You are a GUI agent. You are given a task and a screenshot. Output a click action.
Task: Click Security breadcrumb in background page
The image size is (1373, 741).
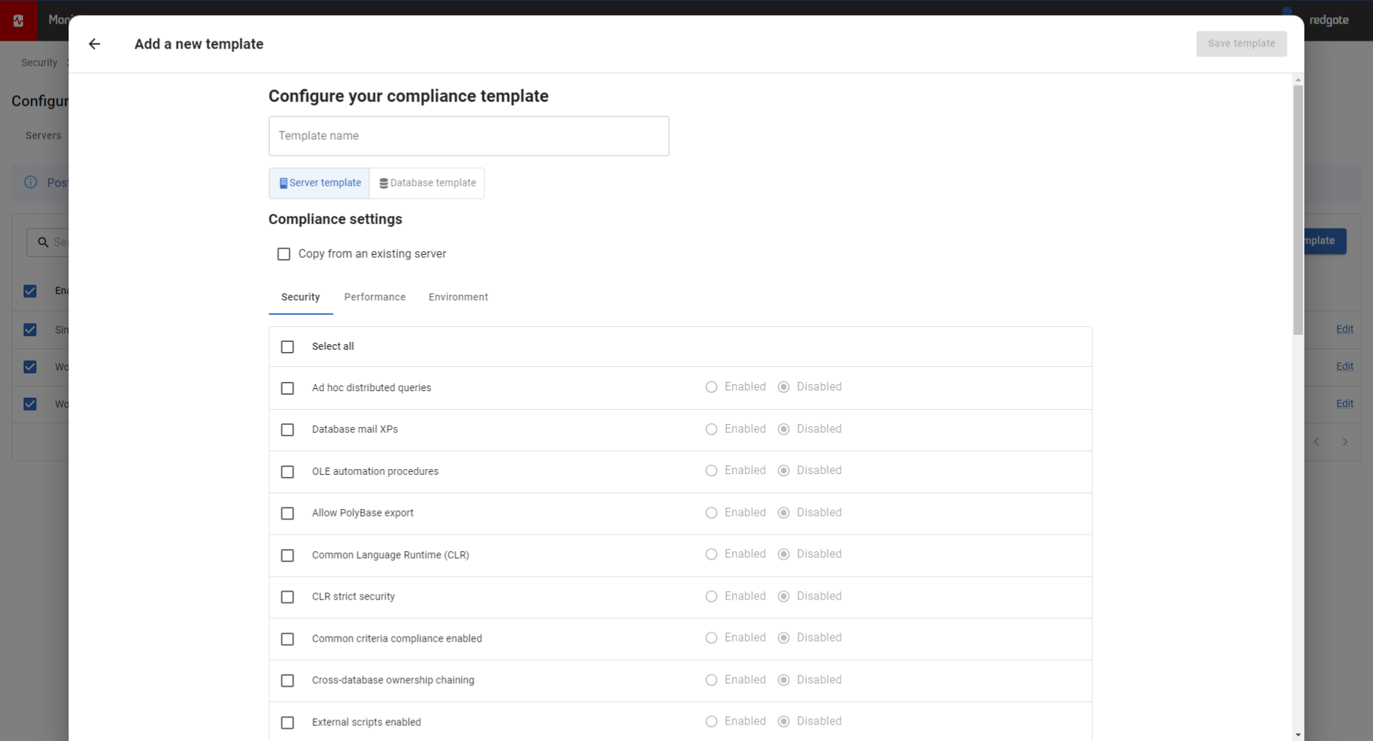pos(39,63)
